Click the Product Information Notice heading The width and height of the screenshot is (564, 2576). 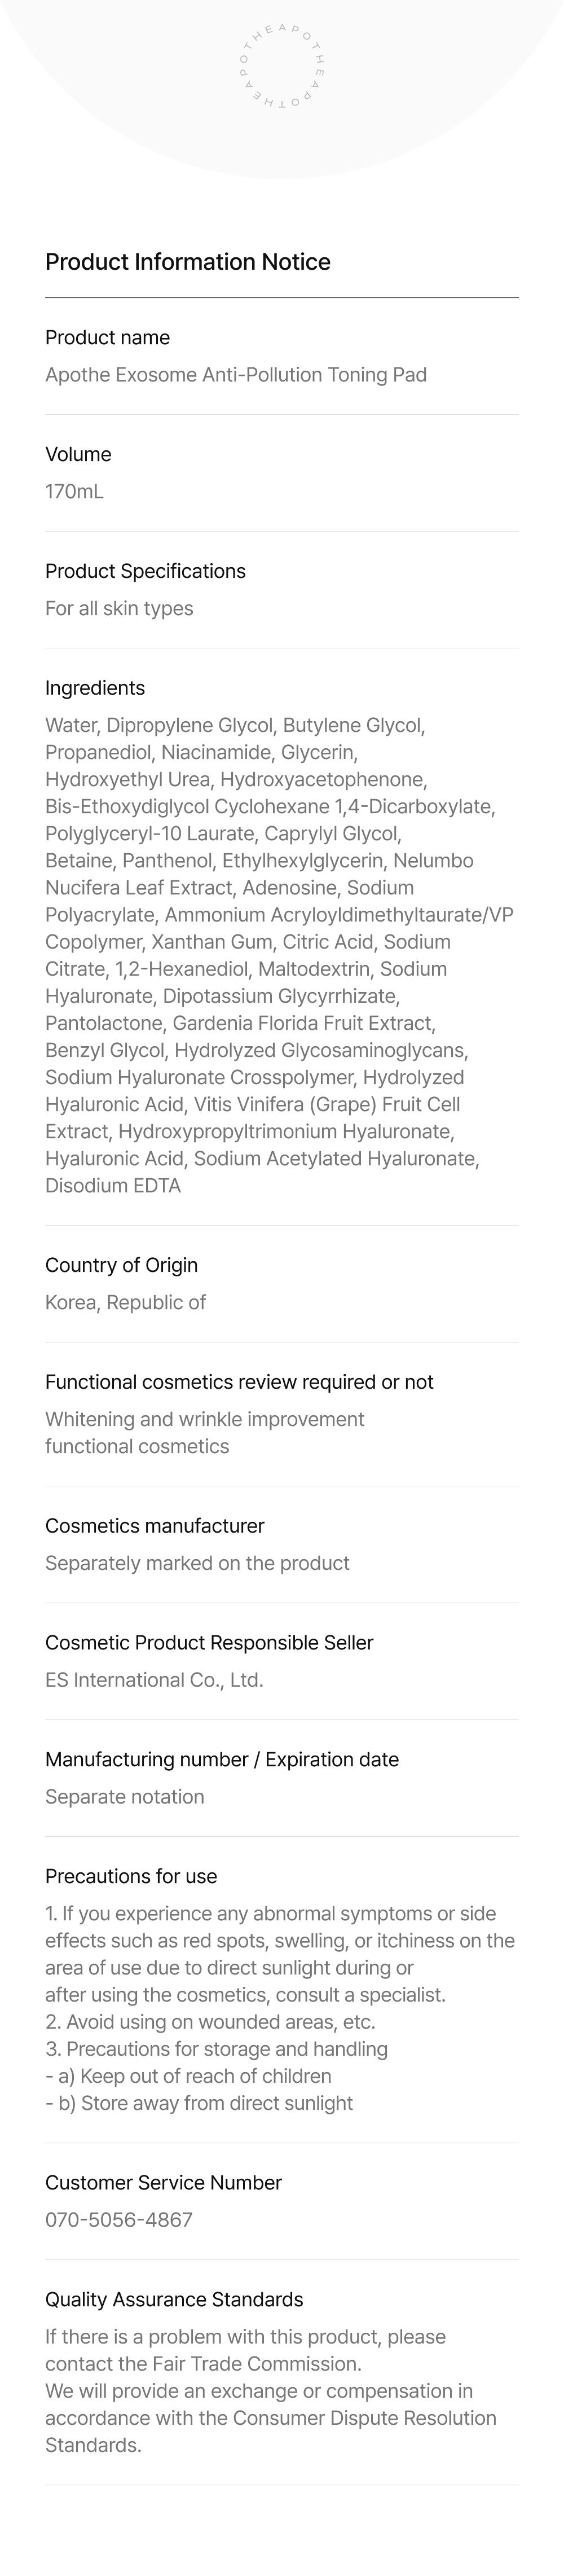coord(187,262)
